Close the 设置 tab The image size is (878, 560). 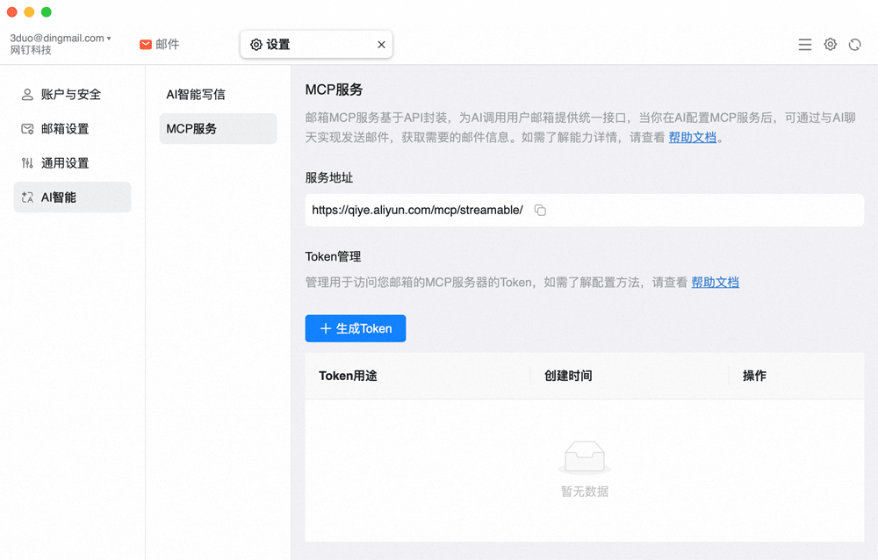click(381, 45)
